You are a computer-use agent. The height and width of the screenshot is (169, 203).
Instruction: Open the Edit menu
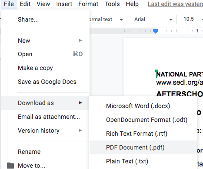[x=25, y=4]
